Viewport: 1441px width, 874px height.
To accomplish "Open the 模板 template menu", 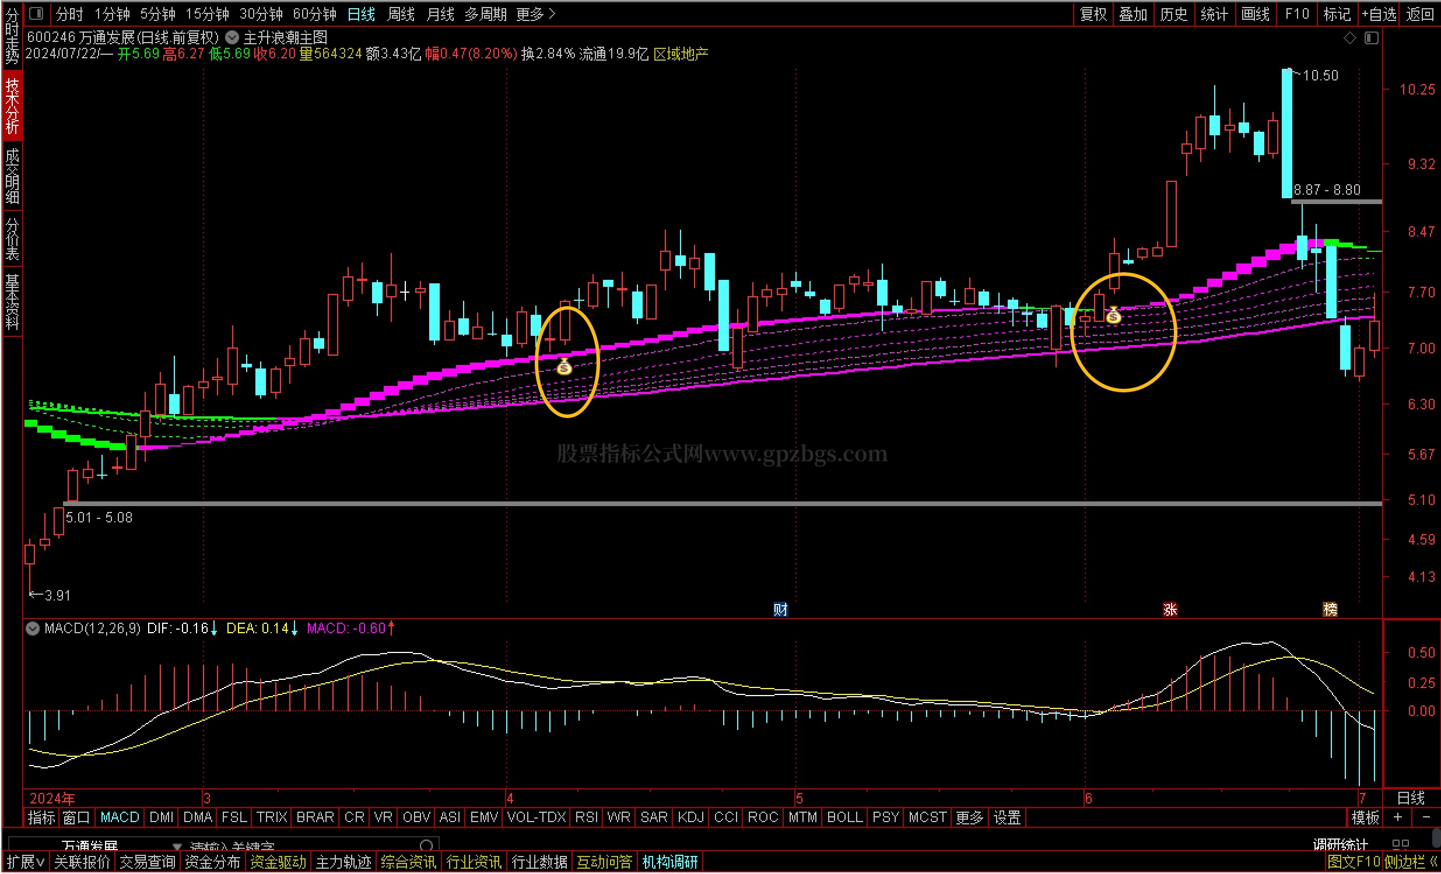I will pos(1365,817).
